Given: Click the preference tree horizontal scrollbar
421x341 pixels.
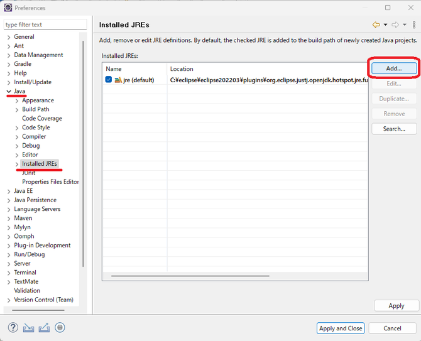Looking at the screenshot, I should coord(38,310).
